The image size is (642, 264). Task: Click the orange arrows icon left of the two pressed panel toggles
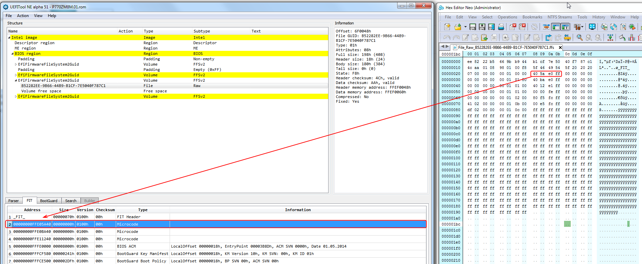pyautogui.click(x=546, y=27)
